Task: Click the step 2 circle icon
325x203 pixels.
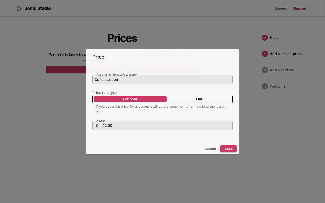Action: click(x=265, y=54)
